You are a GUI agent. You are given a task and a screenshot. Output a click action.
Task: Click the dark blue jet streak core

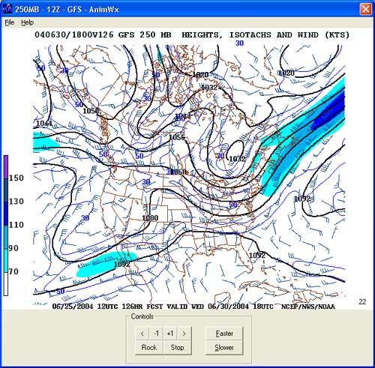pos(328,111)
